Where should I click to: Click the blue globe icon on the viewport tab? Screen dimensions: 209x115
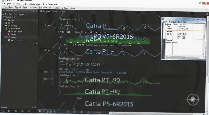(41, 11)
